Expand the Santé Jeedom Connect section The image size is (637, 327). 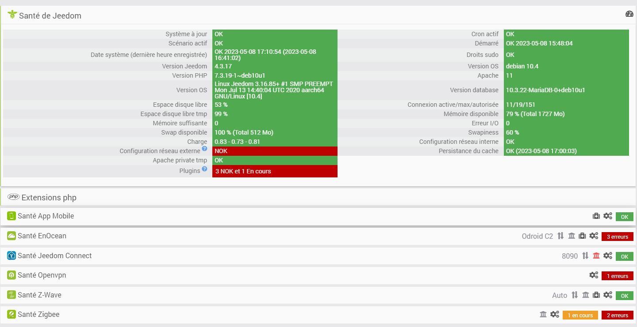[x=55, y=256]
